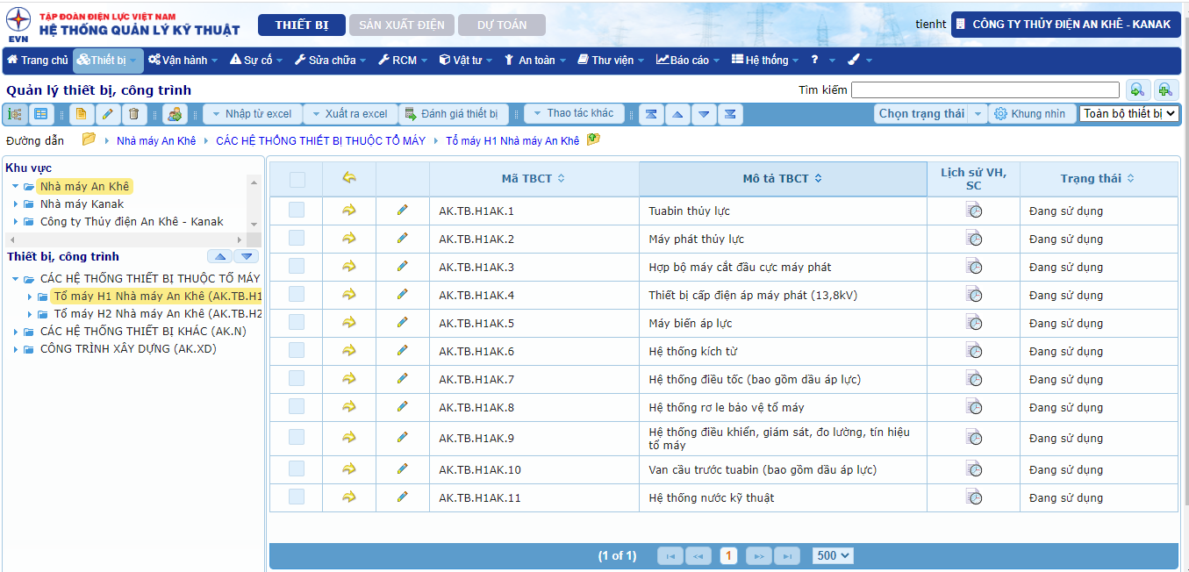Viewport: 1189px width, 572px height.
Task: Click the move-to-top arrow toolbar icon
Action: (650, 114)
